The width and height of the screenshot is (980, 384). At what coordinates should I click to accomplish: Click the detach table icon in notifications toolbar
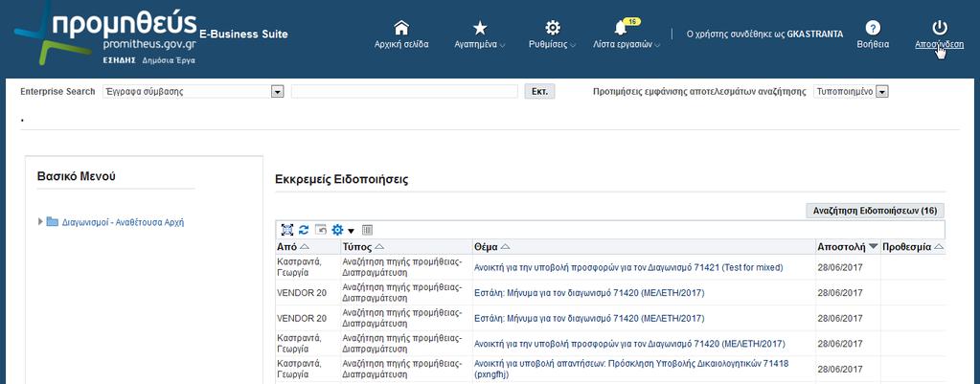(x=286, y=230)
